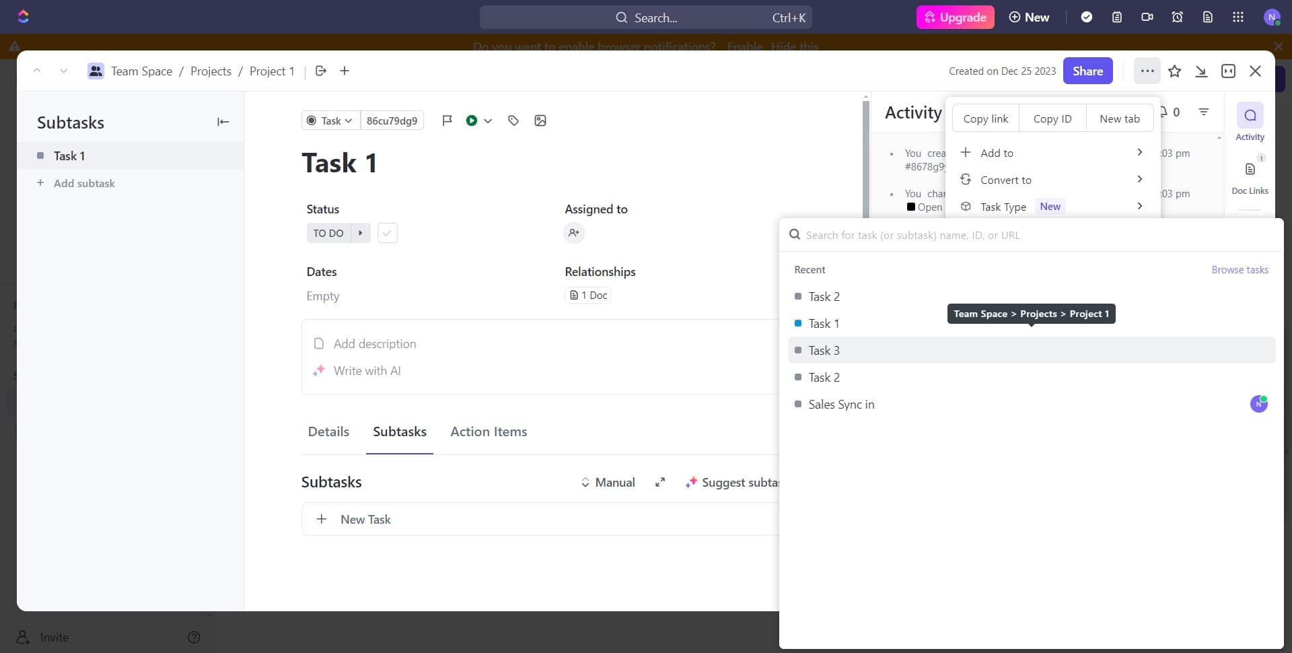Toggle the task layout sidebar icon

[x=1228, y=71]
